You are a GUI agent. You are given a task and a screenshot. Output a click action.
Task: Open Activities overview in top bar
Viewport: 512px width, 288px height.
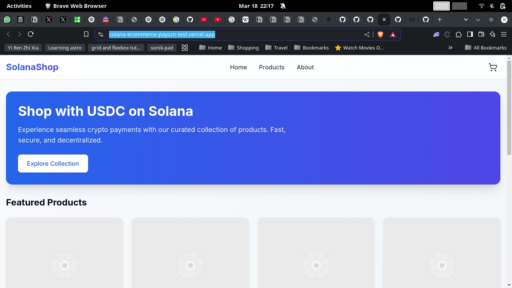[x=19, y=6]
